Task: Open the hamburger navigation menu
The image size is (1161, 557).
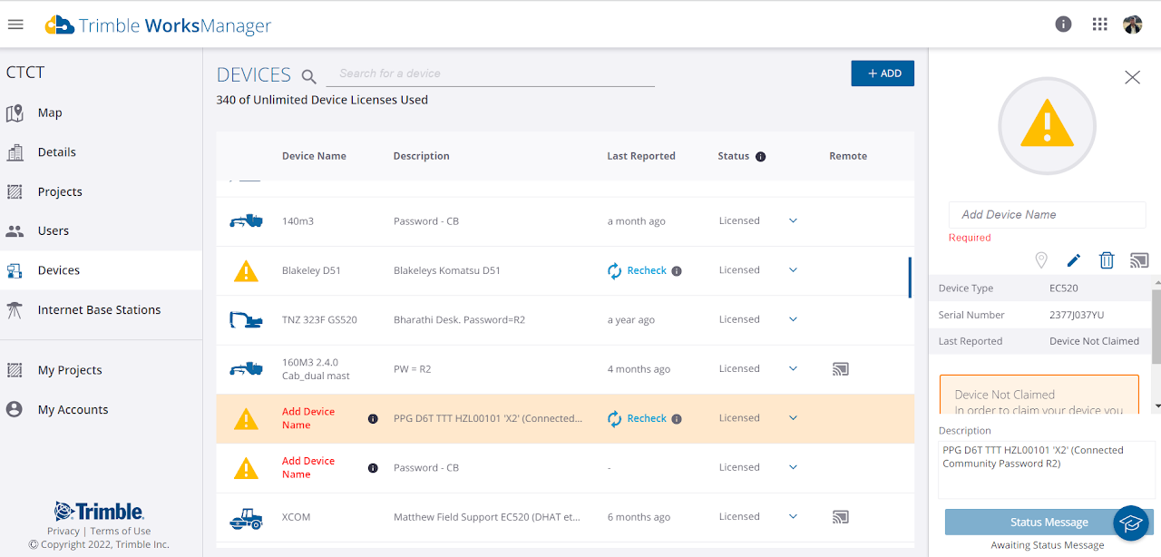Action: [15, 24]
